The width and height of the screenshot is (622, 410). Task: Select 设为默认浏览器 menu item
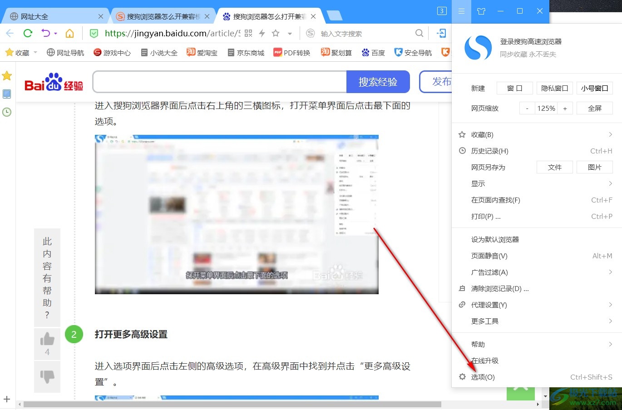[537, 239]
